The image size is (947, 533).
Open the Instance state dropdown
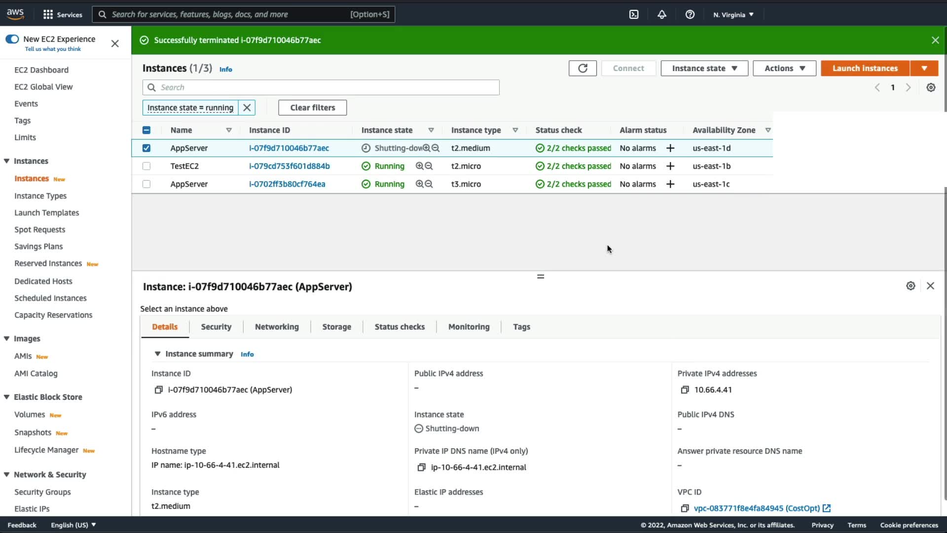[704, 68]
